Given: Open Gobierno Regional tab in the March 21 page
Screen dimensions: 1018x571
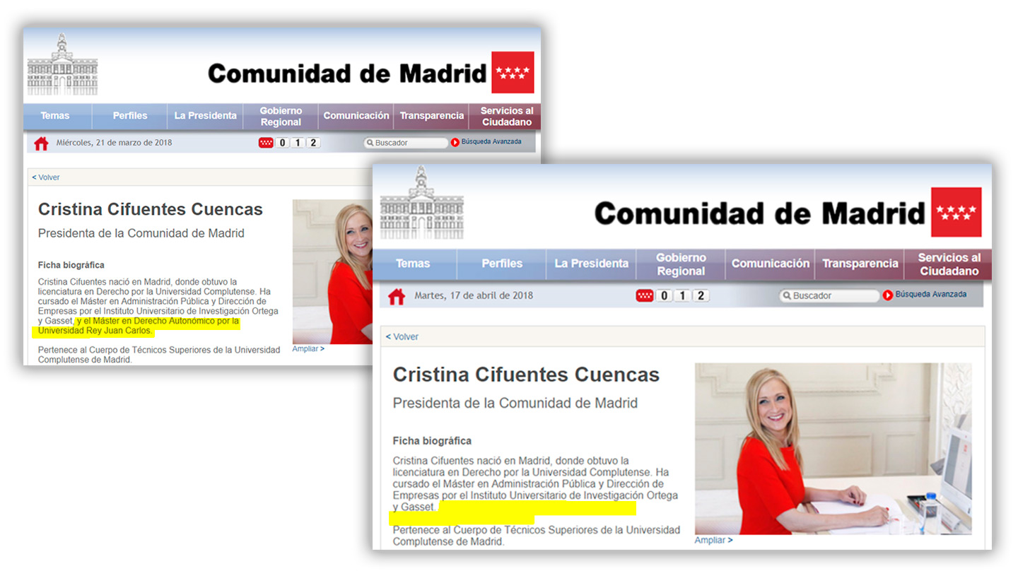Looking at the screenshot, I should (x=281, y=117).
